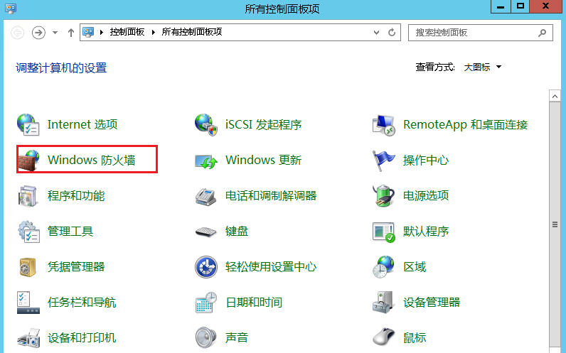The width and height of the screenshot is (566, 353).
Task: Open the Windows 更新 icon
Action: [x=206, y=161]
